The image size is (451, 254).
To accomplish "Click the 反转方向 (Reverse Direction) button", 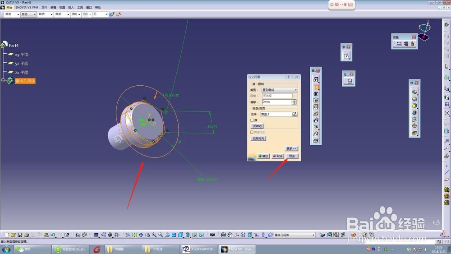I will coord(258,139).
